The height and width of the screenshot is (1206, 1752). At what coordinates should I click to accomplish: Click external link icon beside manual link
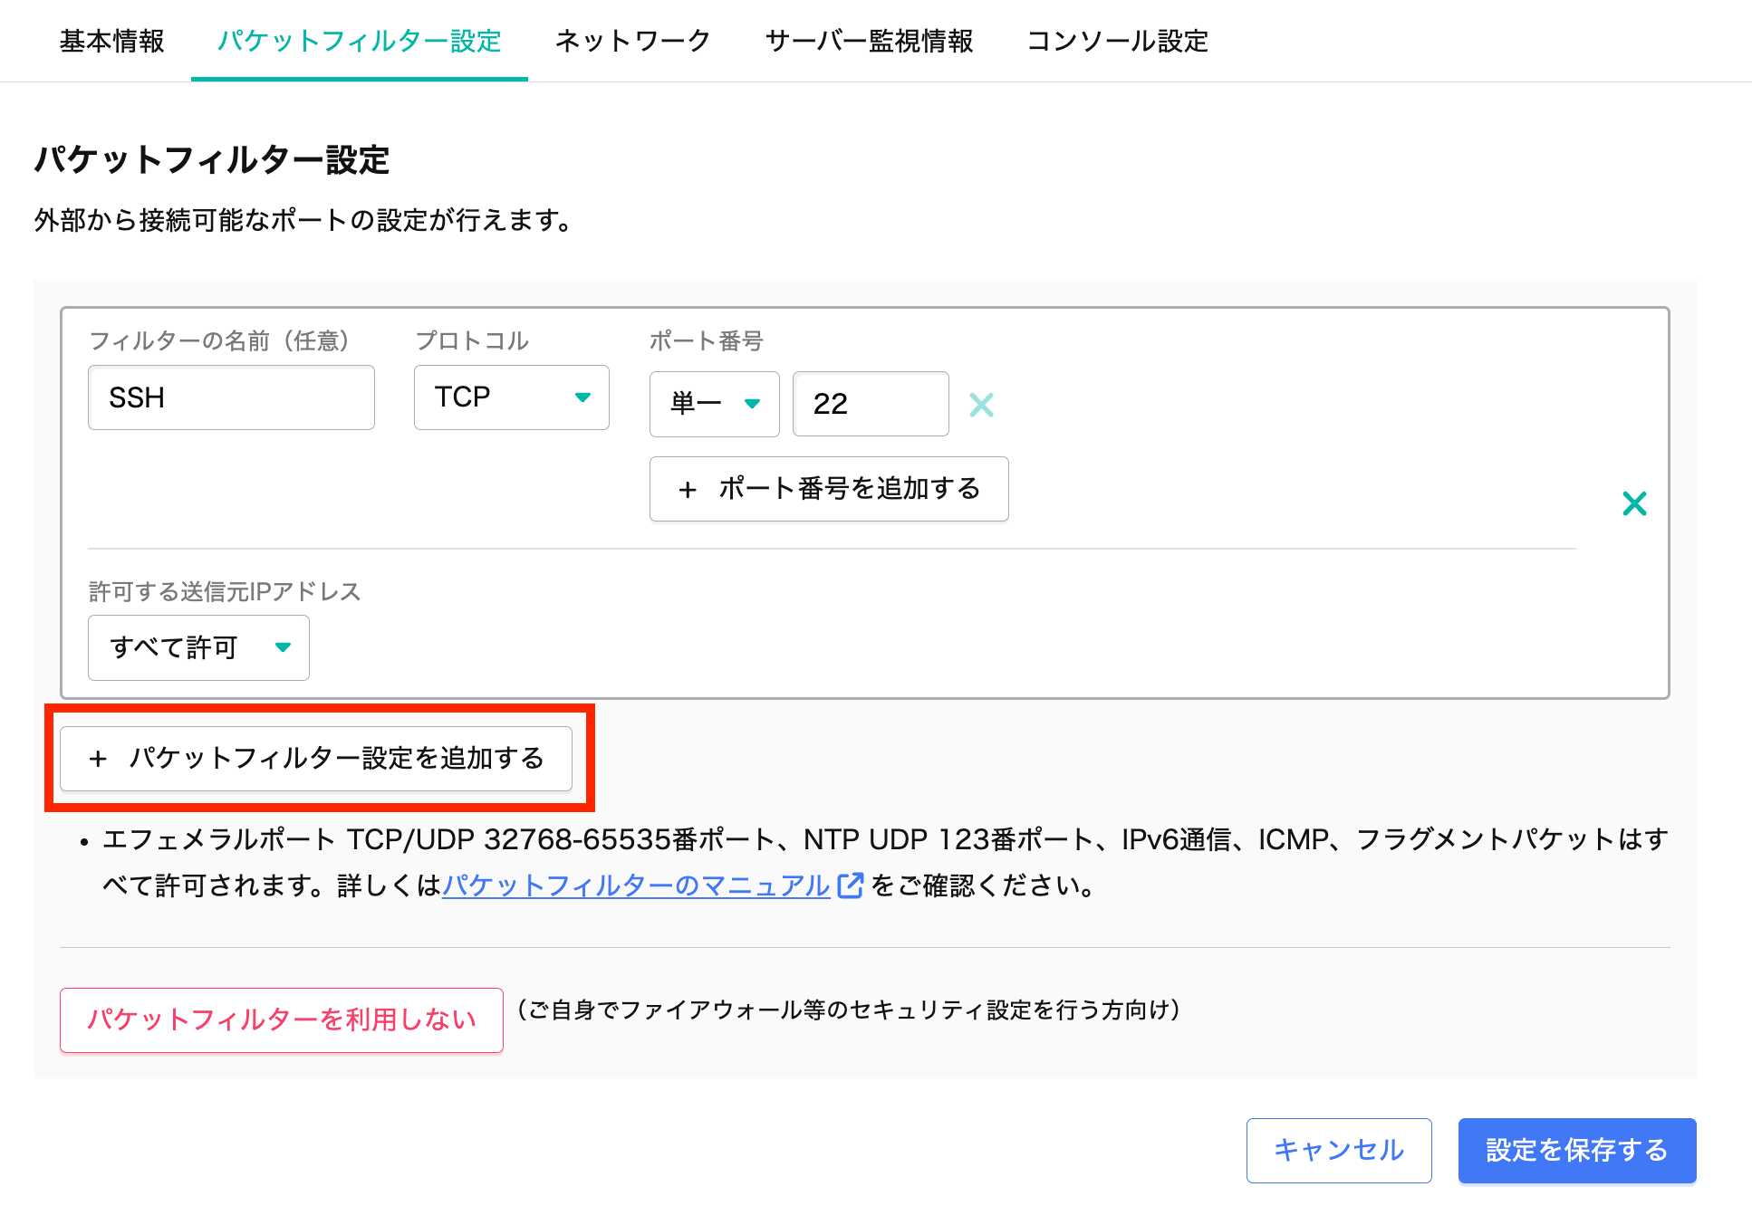(x=851, y=885)
